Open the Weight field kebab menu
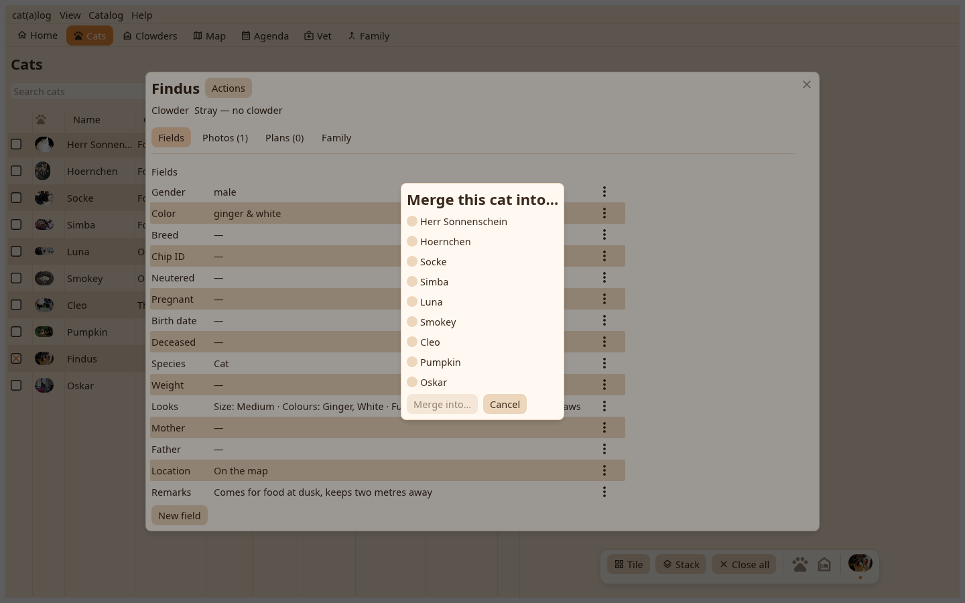 (x=604, y=385)
